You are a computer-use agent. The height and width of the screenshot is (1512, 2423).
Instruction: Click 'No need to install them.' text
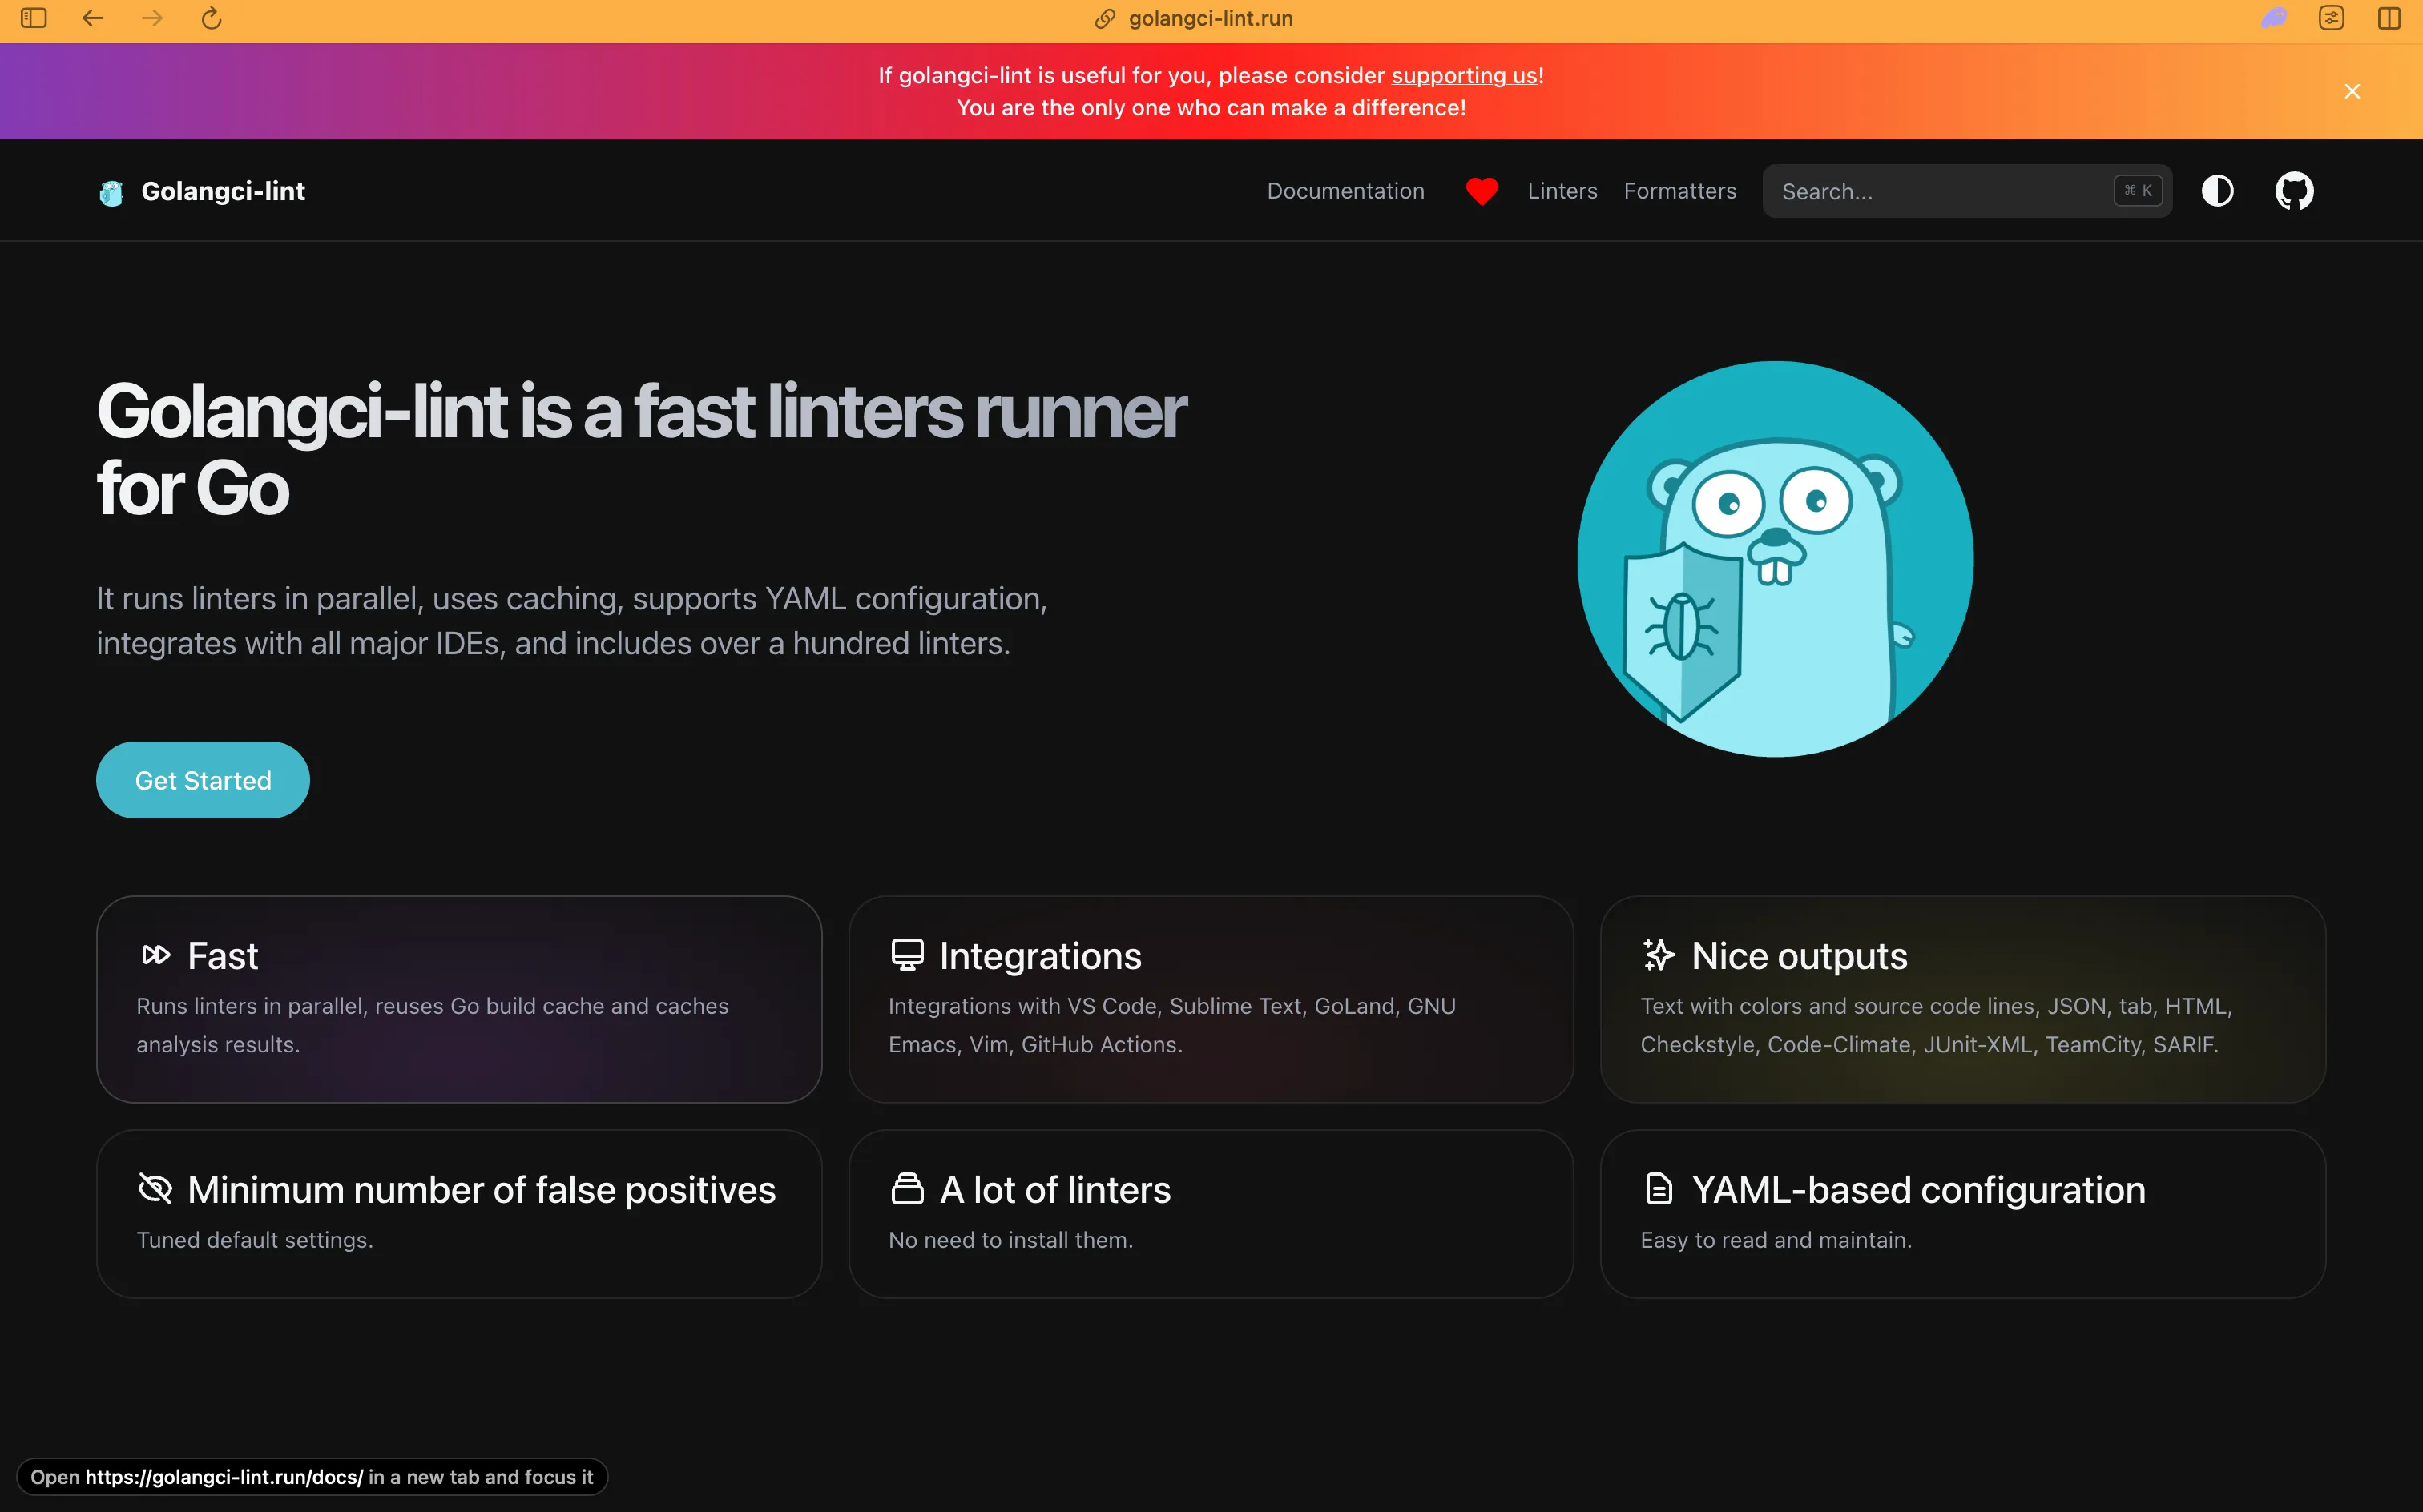1010,1240
